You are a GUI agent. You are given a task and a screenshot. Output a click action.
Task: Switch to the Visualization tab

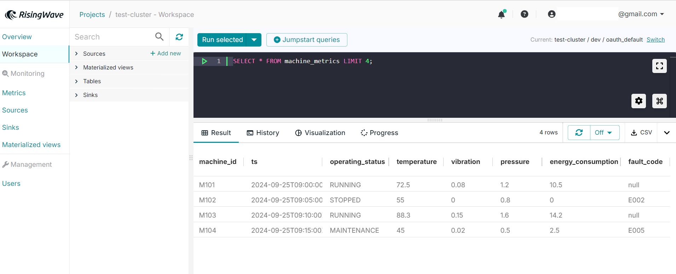[x=320, y=133]
